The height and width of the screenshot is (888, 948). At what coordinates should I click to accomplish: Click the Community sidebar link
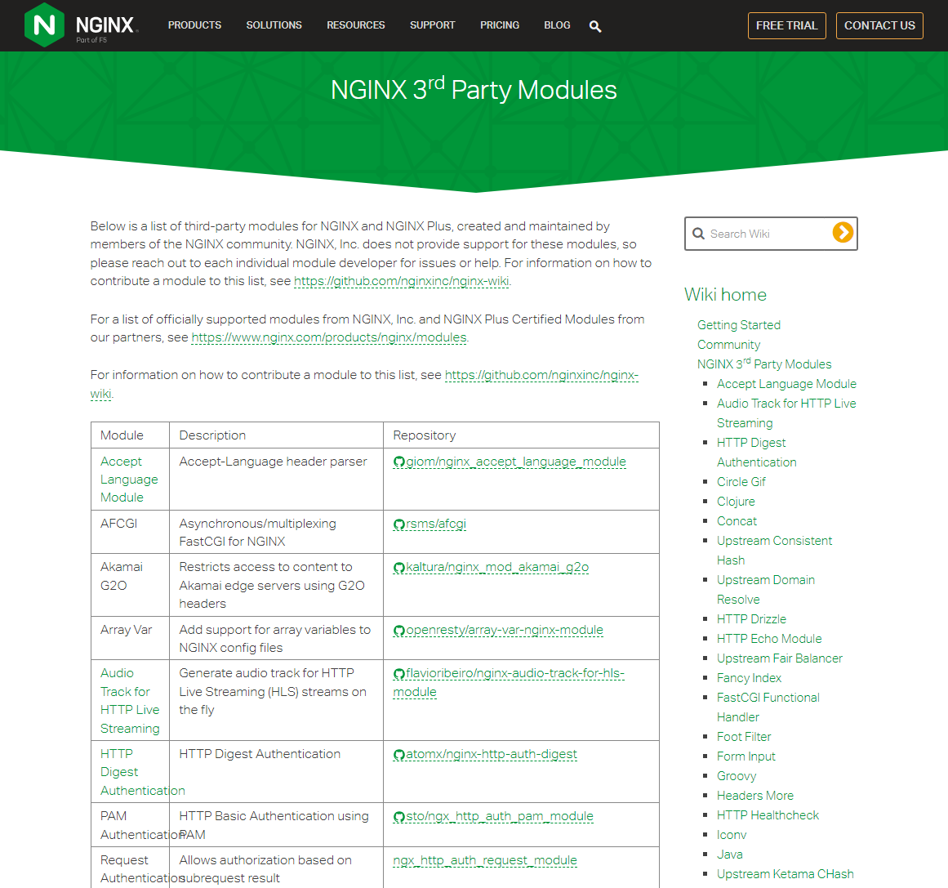coord(728,344)
